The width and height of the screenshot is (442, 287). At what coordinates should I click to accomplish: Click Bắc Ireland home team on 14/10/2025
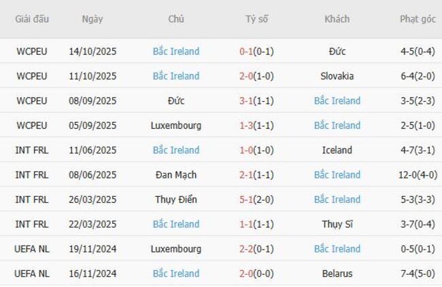176,51
